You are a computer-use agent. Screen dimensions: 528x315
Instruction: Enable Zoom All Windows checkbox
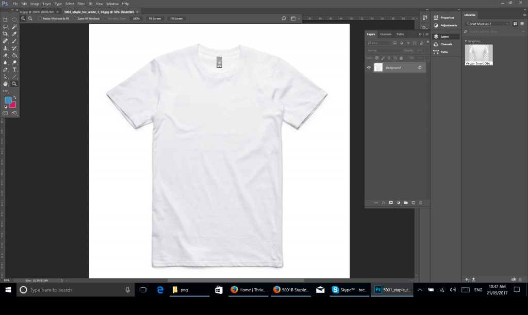[x=75, y=19]
